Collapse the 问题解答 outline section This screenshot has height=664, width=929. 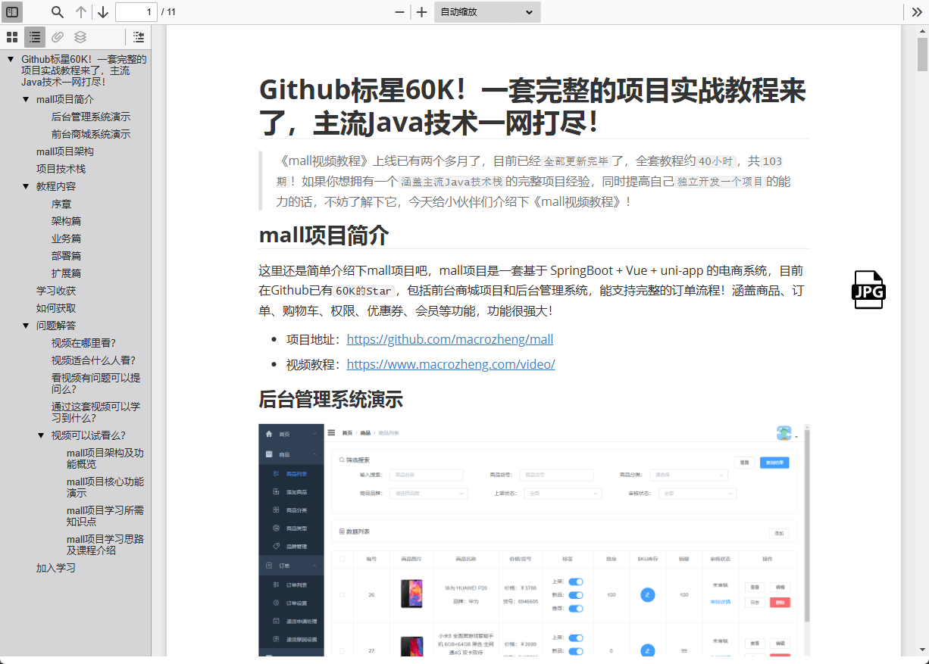pos(26,326)
